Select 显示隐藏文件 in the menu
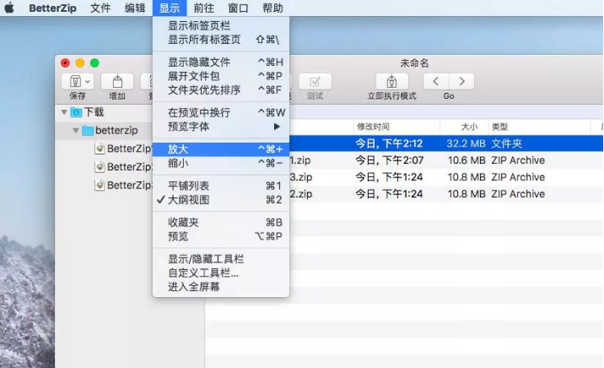Screen dimensions: 604x368 coord(221,62)
